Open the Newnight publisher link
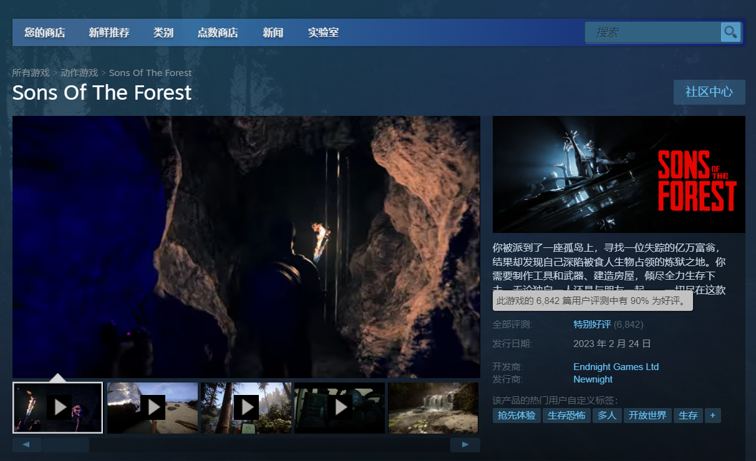Image resolution: width=756 pixels, height=461 pixels. [x=593, y=379]
